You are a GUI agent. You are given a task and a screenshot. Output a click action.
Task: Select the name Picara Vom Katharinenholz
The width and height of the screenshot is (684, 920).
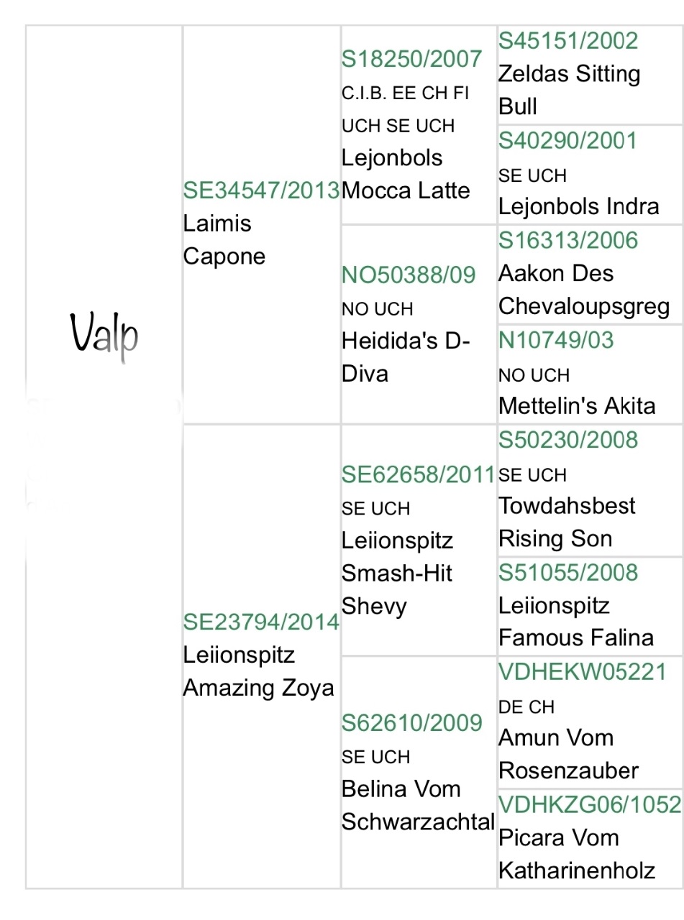coord(577,855)
